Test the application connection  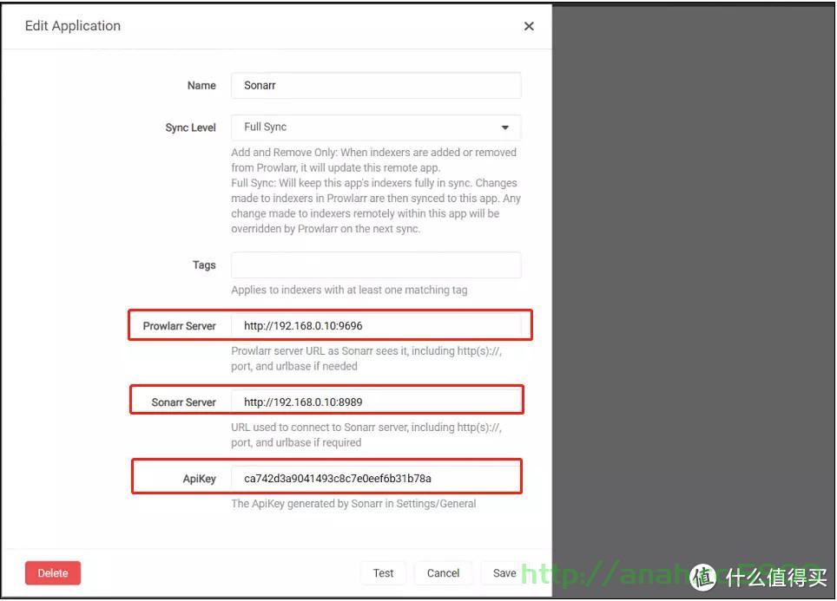coord(383,573)
